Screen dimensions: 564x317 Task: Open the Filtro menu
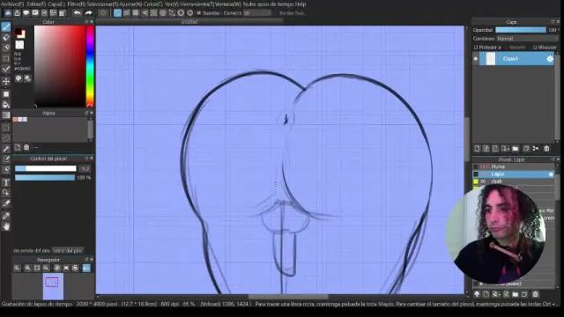pyautogui.click(x=77, y=4)
